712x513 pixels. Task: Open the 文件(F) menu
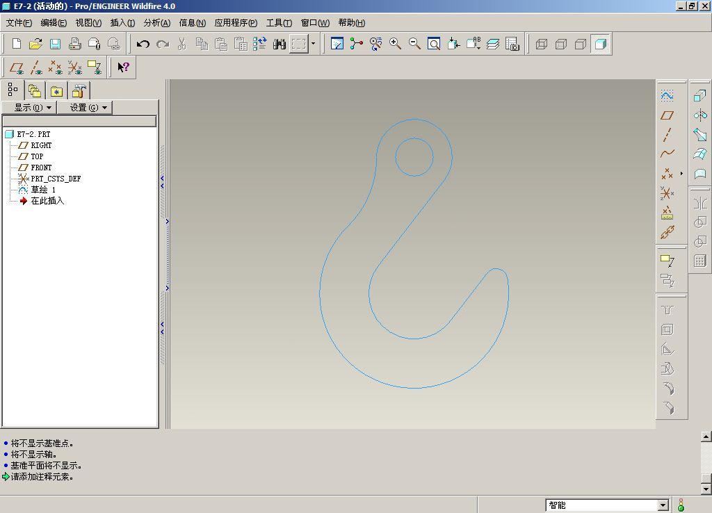19,23
